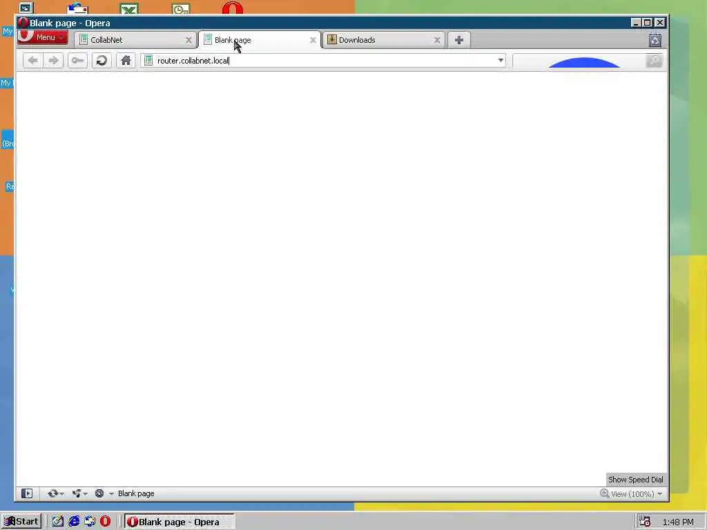Viewport: 707px width, 530px height.
Task: Close the Blank page tab
Action: pyautogui.click(x=313, y=40)
